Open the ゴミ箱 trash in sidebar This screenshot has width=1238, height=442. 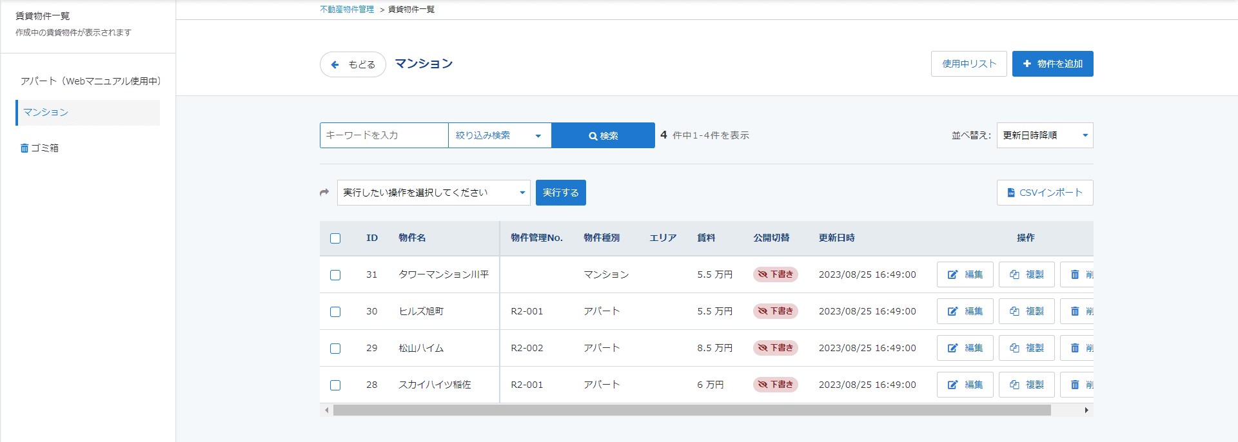point(40,148)
